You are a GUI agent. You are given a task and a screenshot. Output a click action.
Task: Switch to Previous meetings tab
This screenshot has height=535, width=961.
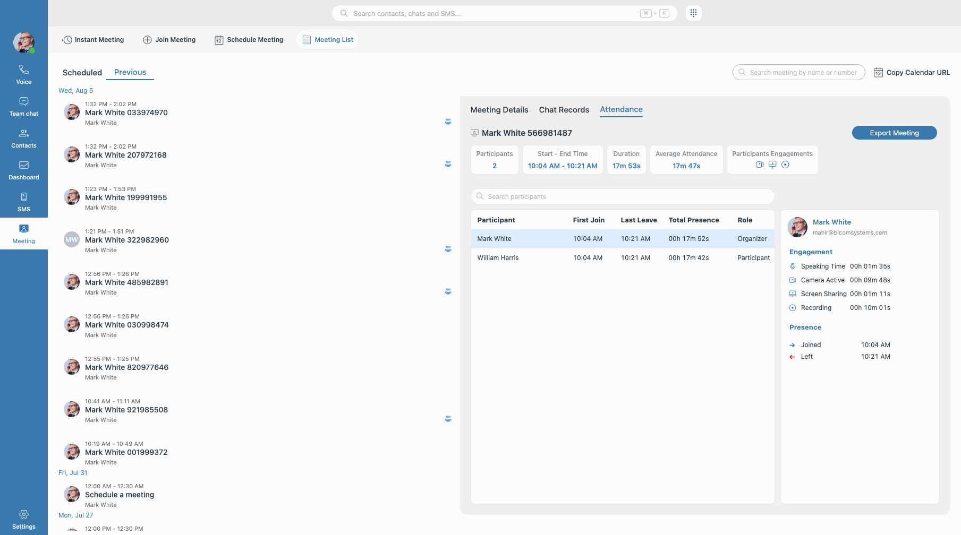pos(130,72)
